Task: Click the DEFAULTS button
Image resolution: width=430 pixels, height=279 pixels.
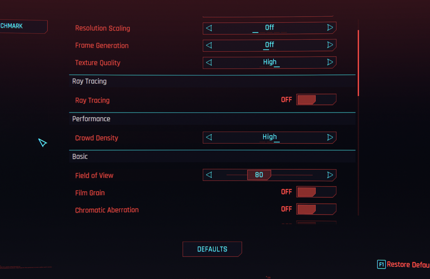Action: [212, 249]
